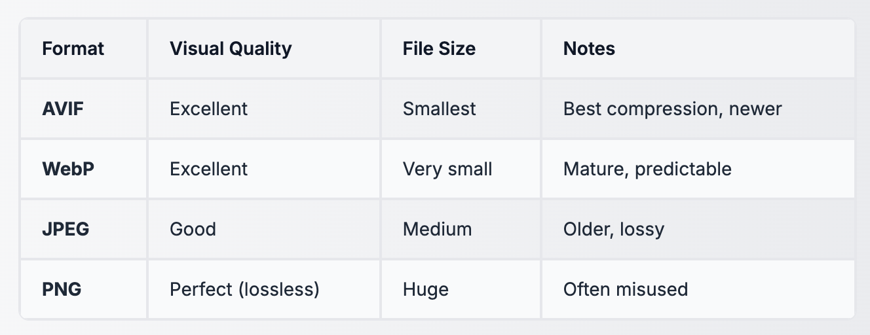The image size is (870, 335).
Task: Click the Best compression, newer note
Action: pyautogui.click(x=672, y=109)
